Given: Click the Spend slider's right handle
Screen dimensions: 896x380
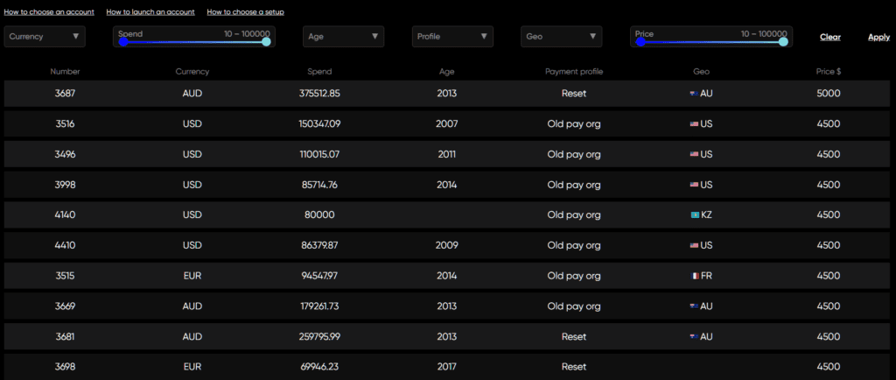Looking at the screenshot, I should pyautogui.click(x=266, y=41).
